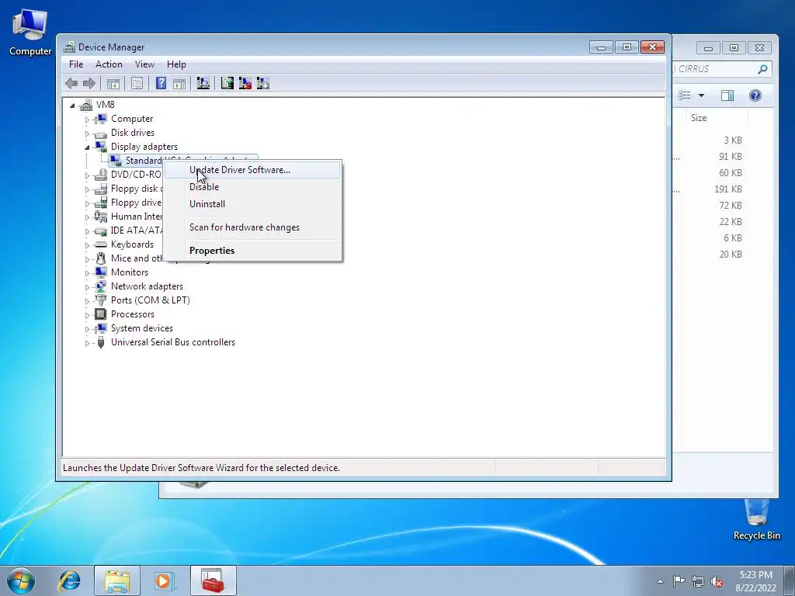This screenshot has width=795, height=596.
Task: Choose Disable from the context menu
Action: click(x=252, y=187)
